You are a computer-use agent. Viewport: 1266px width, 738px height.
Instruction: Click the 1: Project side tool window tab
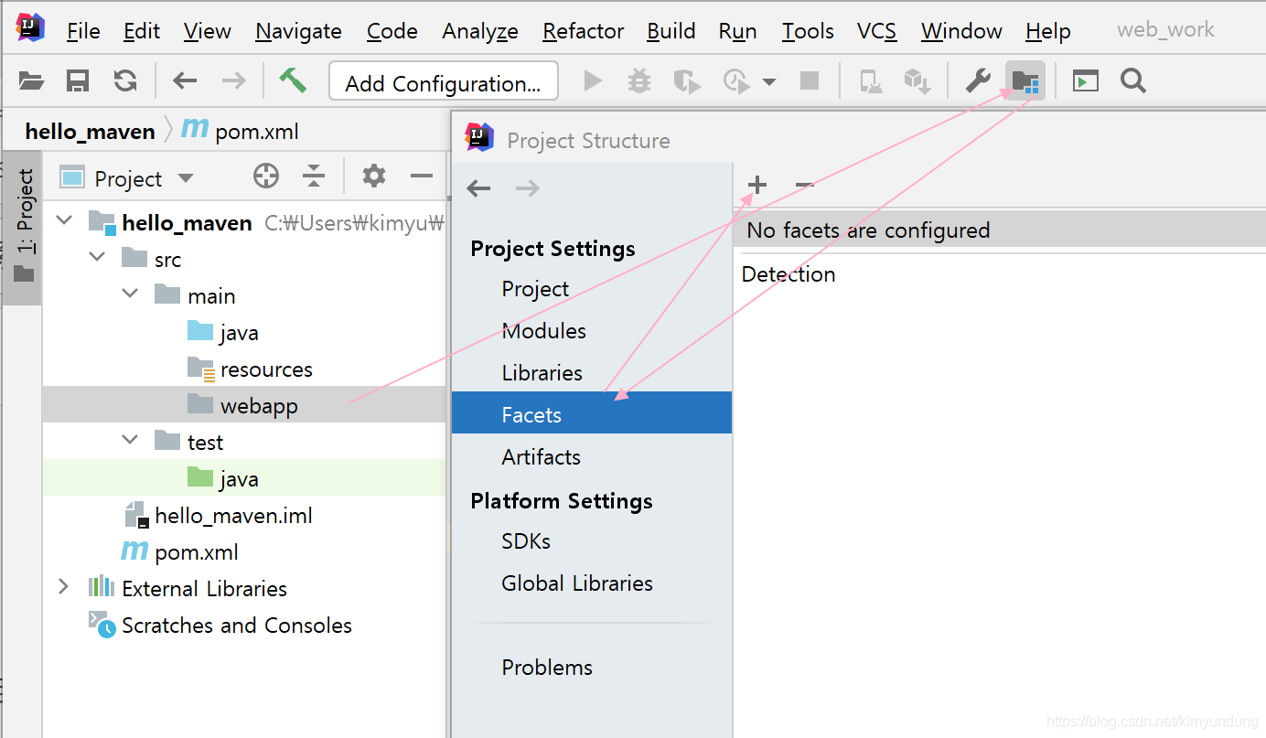(23, 226)
